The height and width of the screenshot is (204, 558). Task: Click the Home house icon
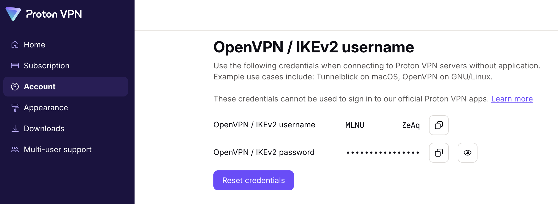[15, 45]
